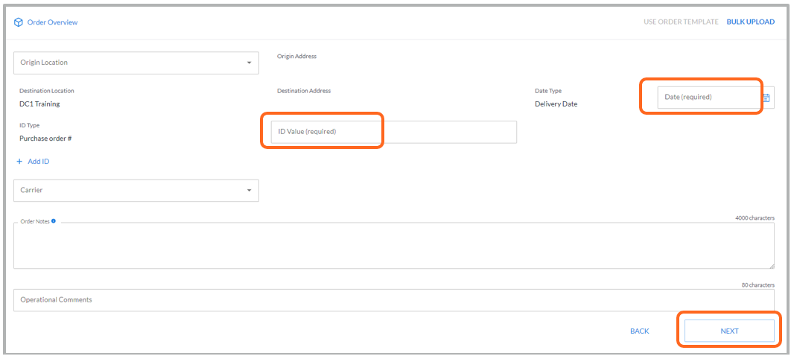
Task: Click inside the Order Notes text area
Action: pyautogui.click(x=393, y=246)
